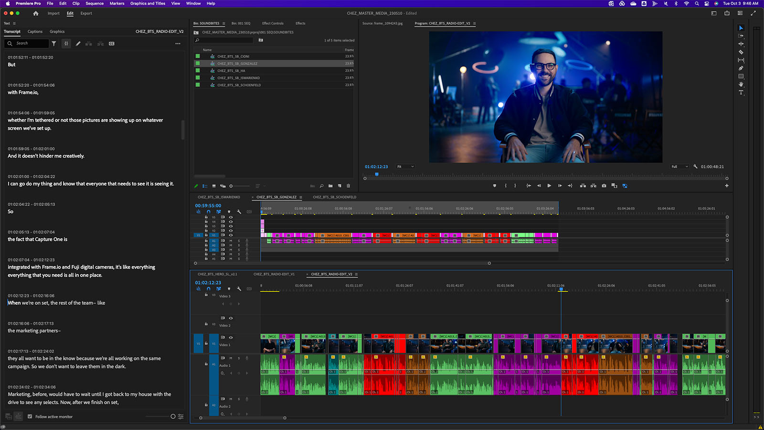Toggle lock on Video 1 track in RADIO-EDIT_V2
Screen dimensions: 764x430
click(206, 343)
